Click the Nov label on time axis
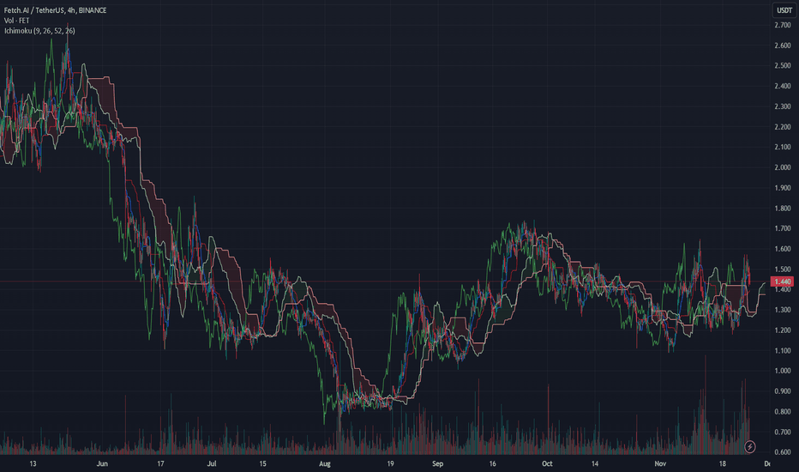Image resolution: width=799 pixels, height=472 pixels. click(660, 463)
